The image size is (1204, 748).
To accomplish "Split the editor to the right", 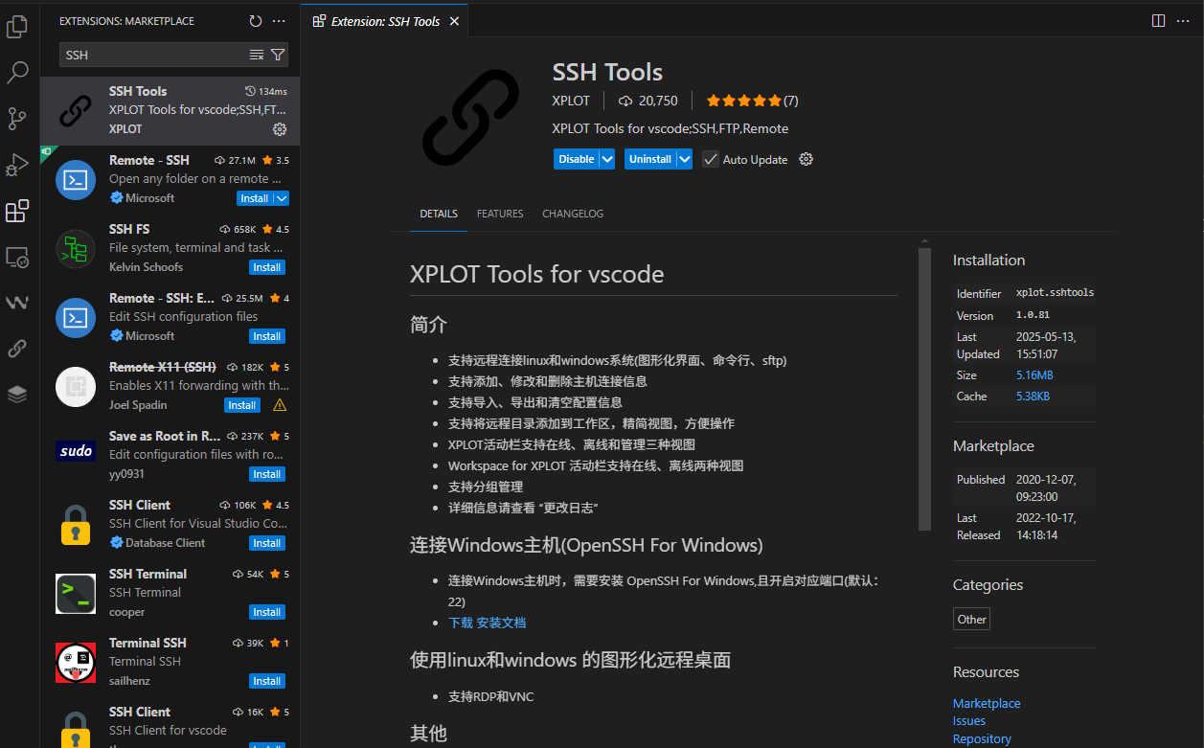I will pos(1158,20).
